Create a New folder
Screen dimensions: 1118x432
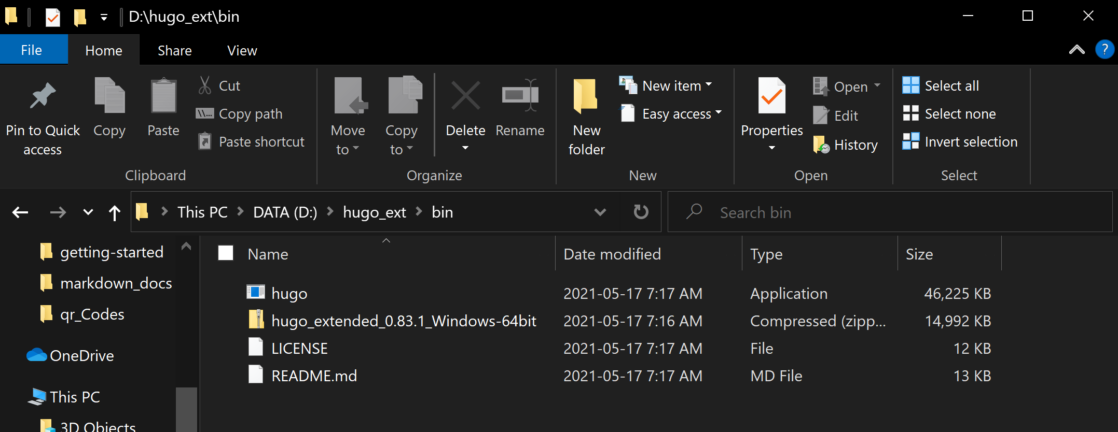click(x=586, y=117)
